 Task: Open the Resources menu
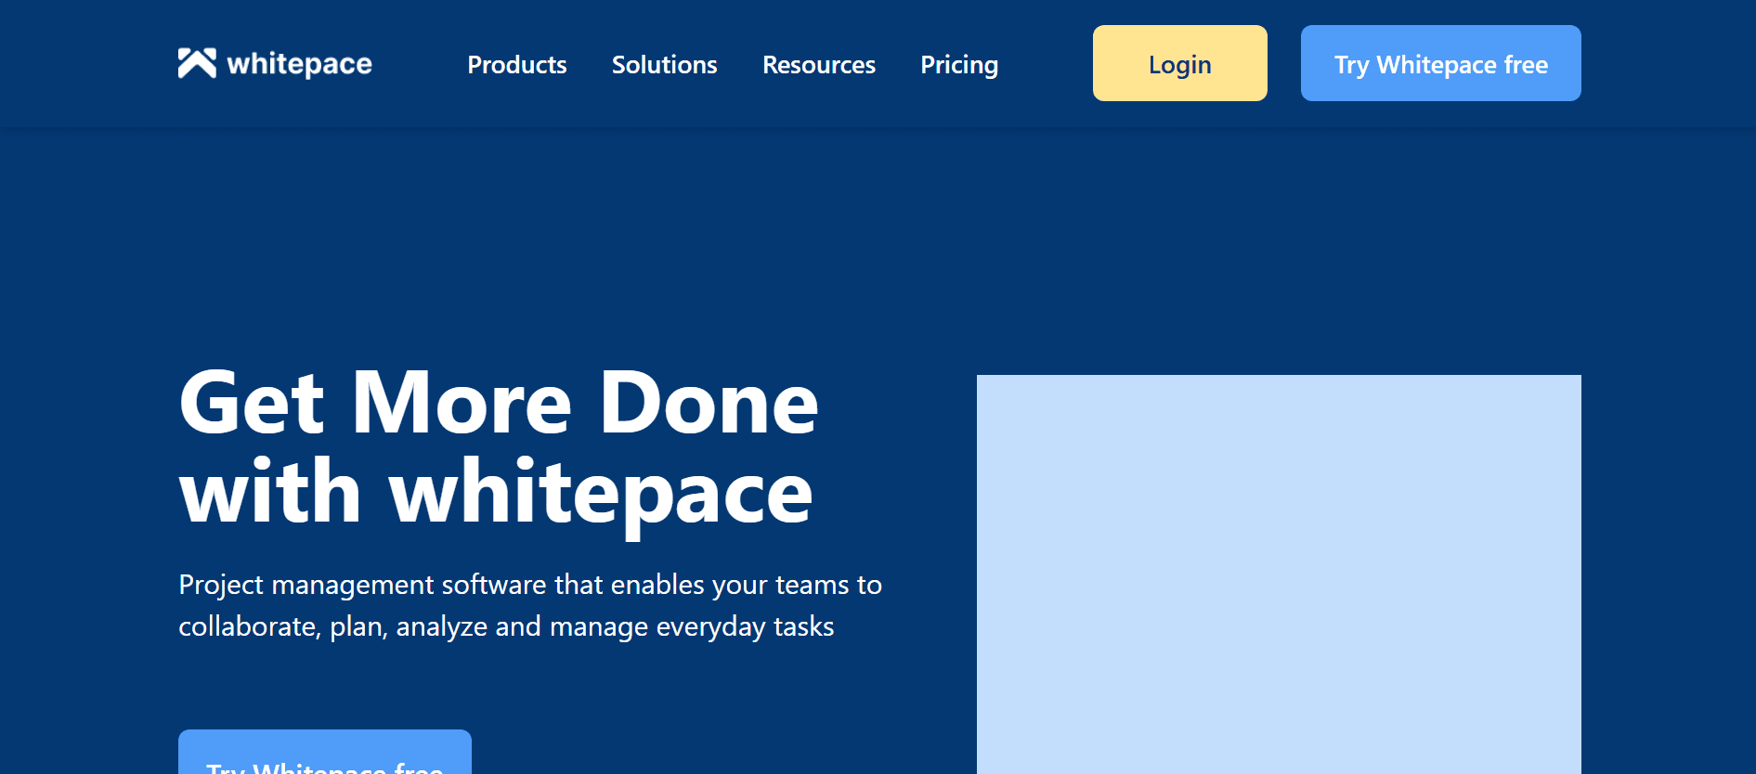pos(818,65)
